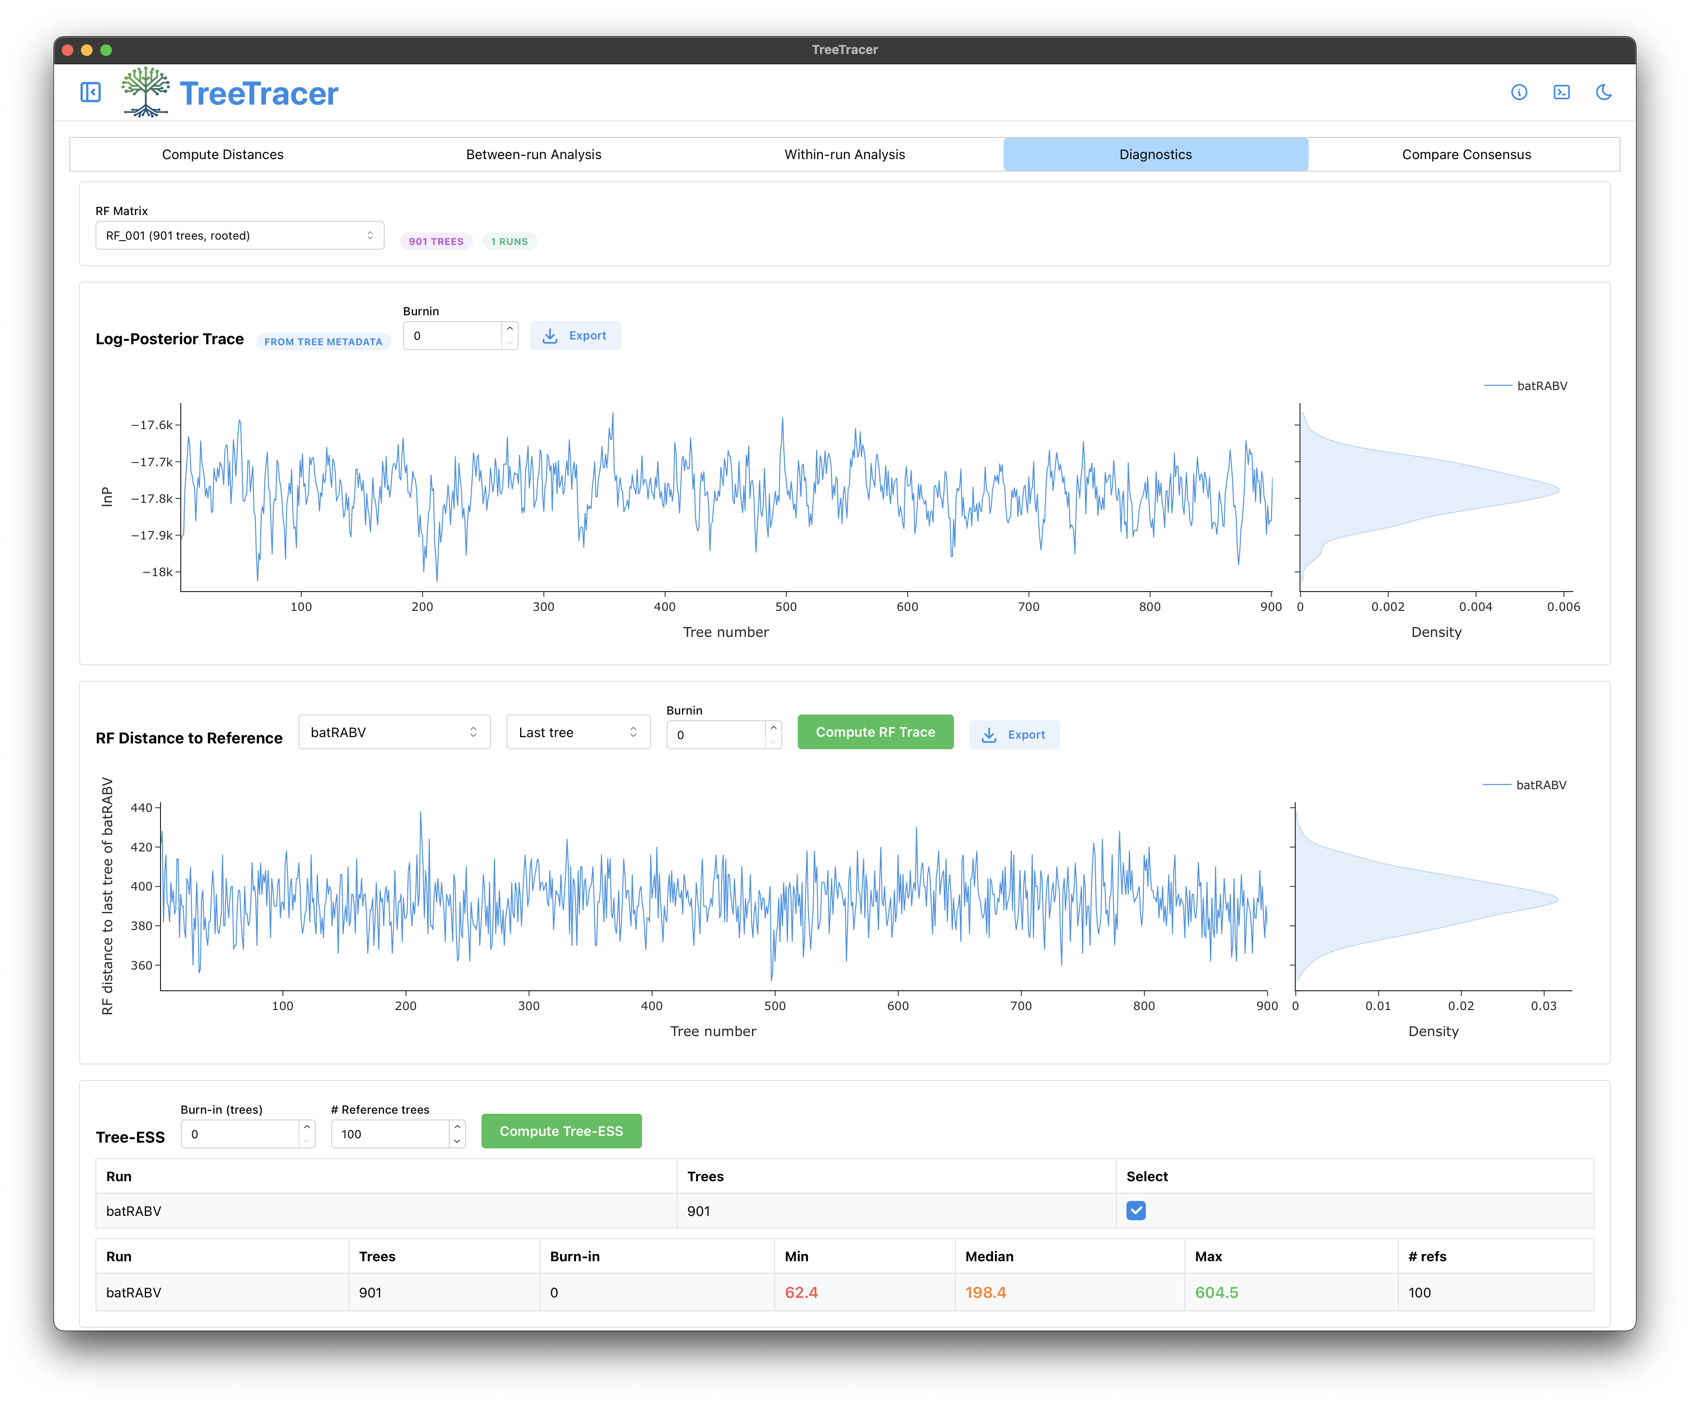Open the Compare Consensus tab
The height and width of the screenshot is (1402, 1690).
(x=1465, y=155)
